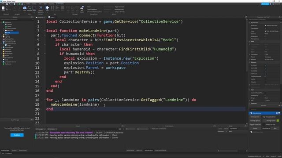The height and width of the screenshot is (158, 282).
Task: Collapse the Data properties section
Action: tap(249, 42)
